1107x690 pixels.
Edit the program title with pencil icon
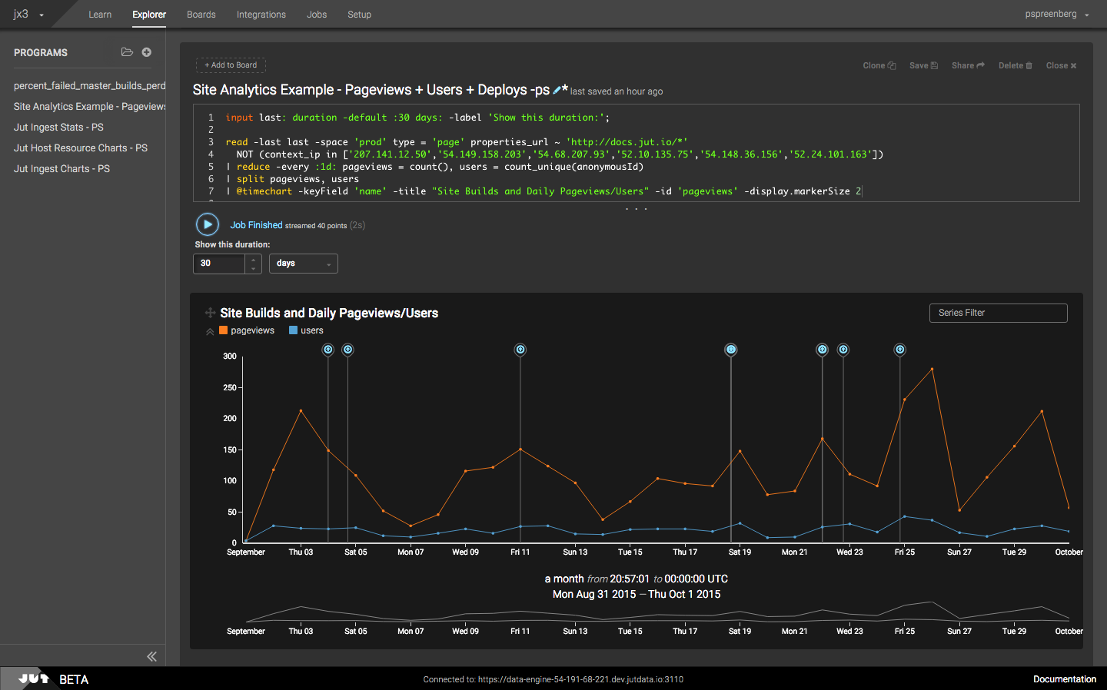(557, 90)
